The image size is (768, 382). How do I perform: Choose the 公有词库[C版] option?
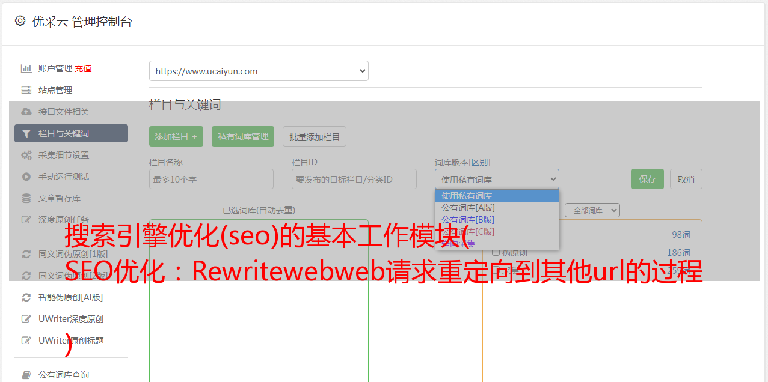pyautogui.click(x=497, y=232)
